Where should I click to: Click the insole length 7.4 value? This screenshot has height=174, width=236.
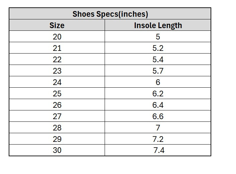point(159,151)
